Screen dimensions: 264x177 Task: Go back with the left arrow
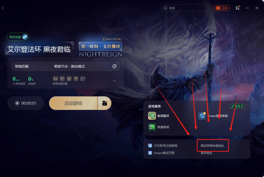point(3,8)
